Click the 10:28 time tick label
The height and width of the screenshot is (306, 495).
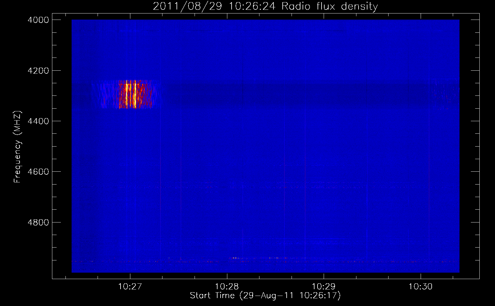point(227,286)
